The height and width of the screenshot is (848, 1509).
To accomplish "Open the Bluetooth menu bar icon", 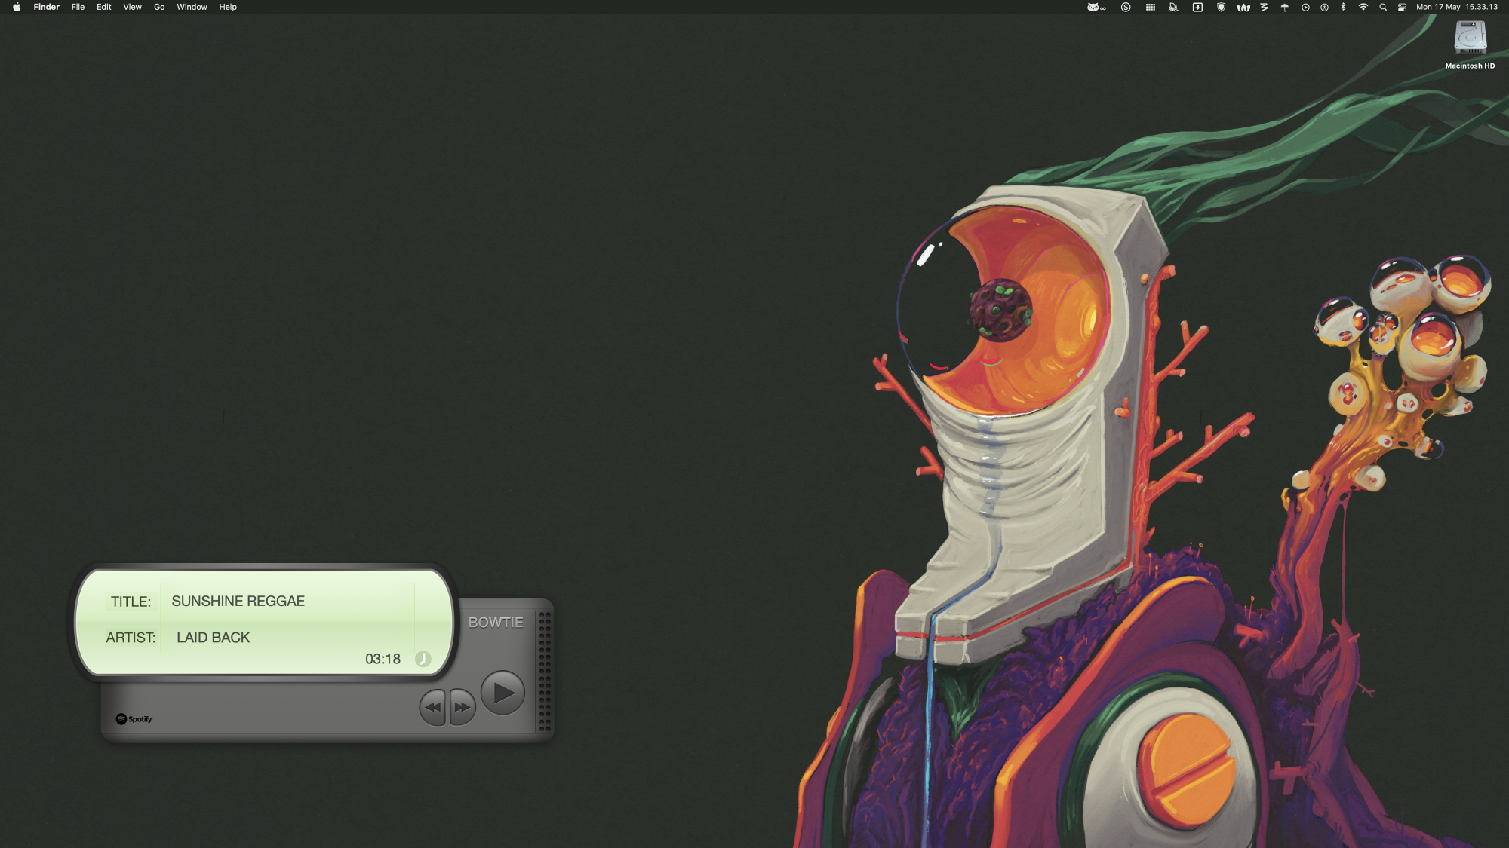I will tap(1343, 7).
